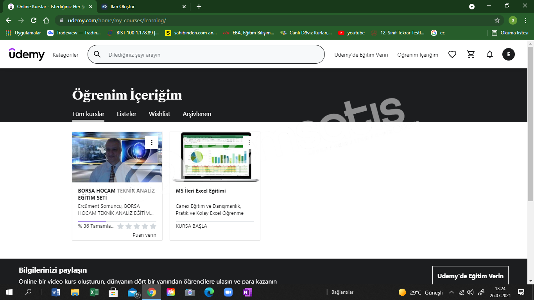
Task: Select Tüm kurslar tab
Action: (x=88, y=114)
